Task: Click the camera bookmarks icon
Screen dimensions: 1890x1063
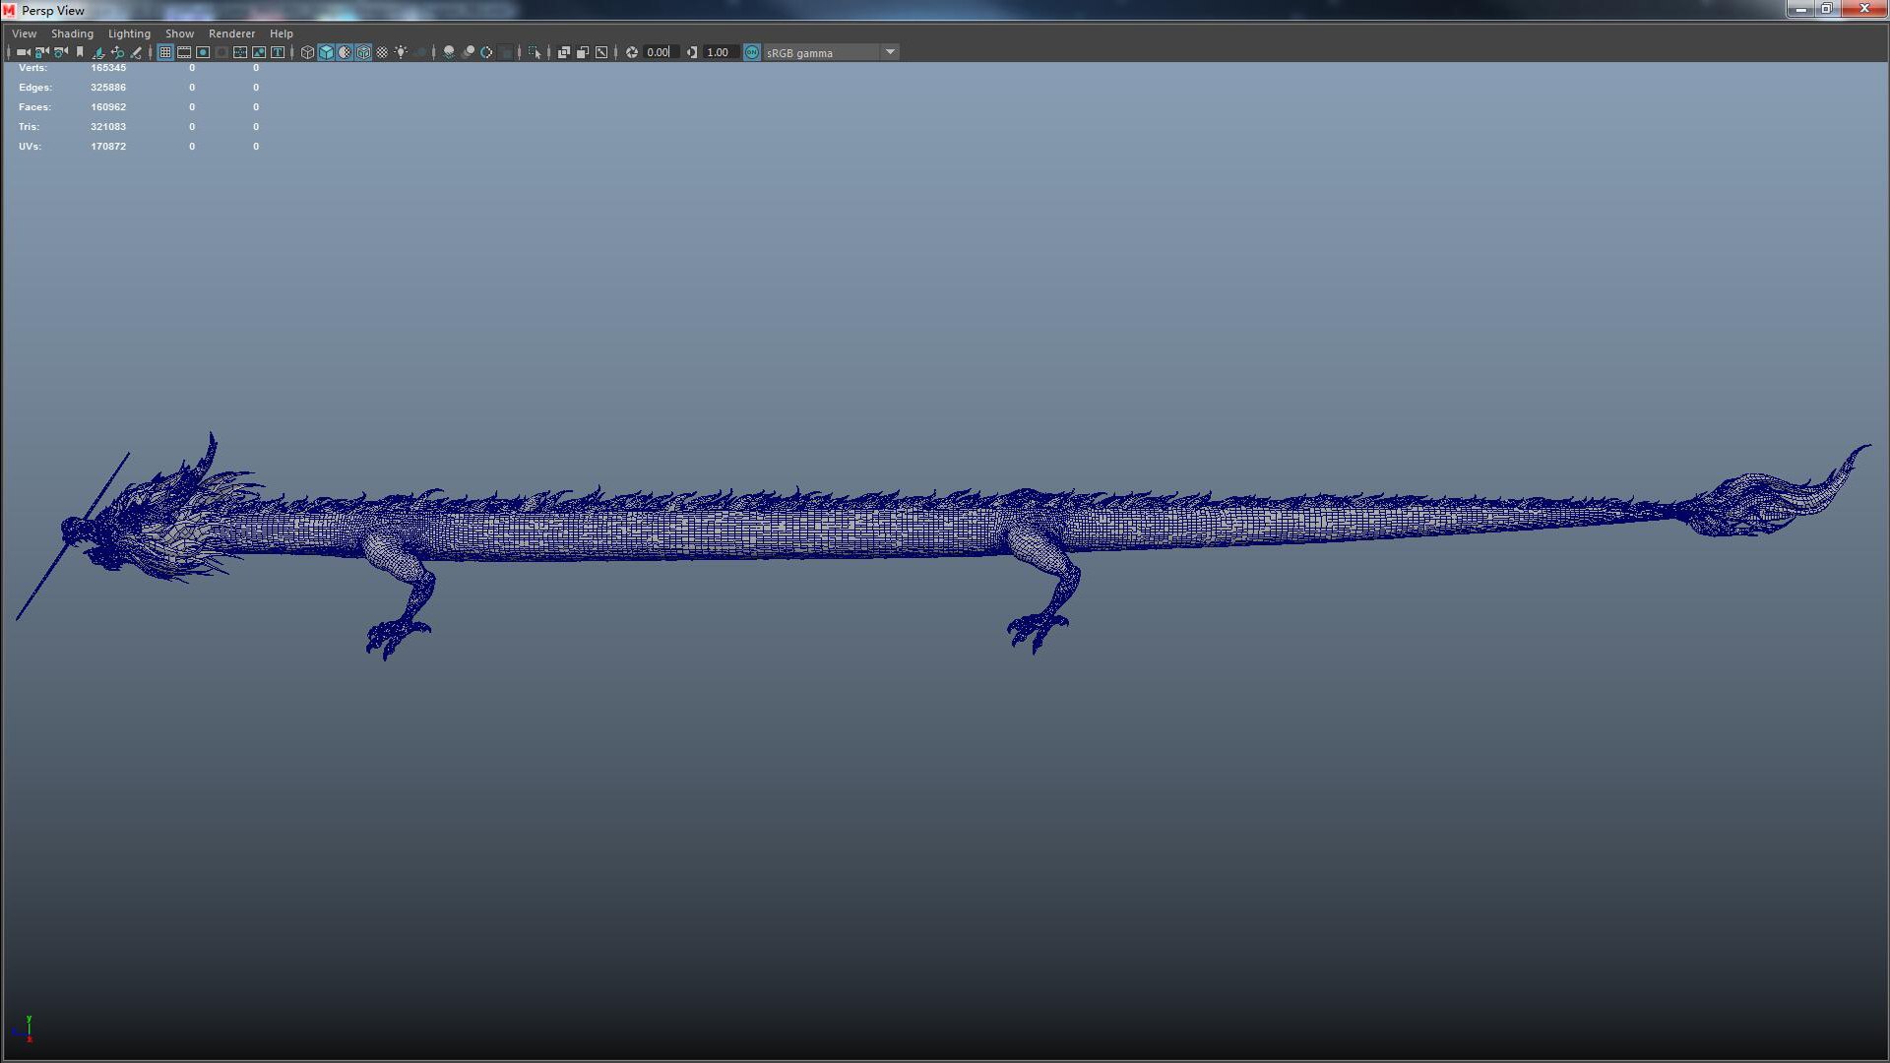Action: (80, 52)
